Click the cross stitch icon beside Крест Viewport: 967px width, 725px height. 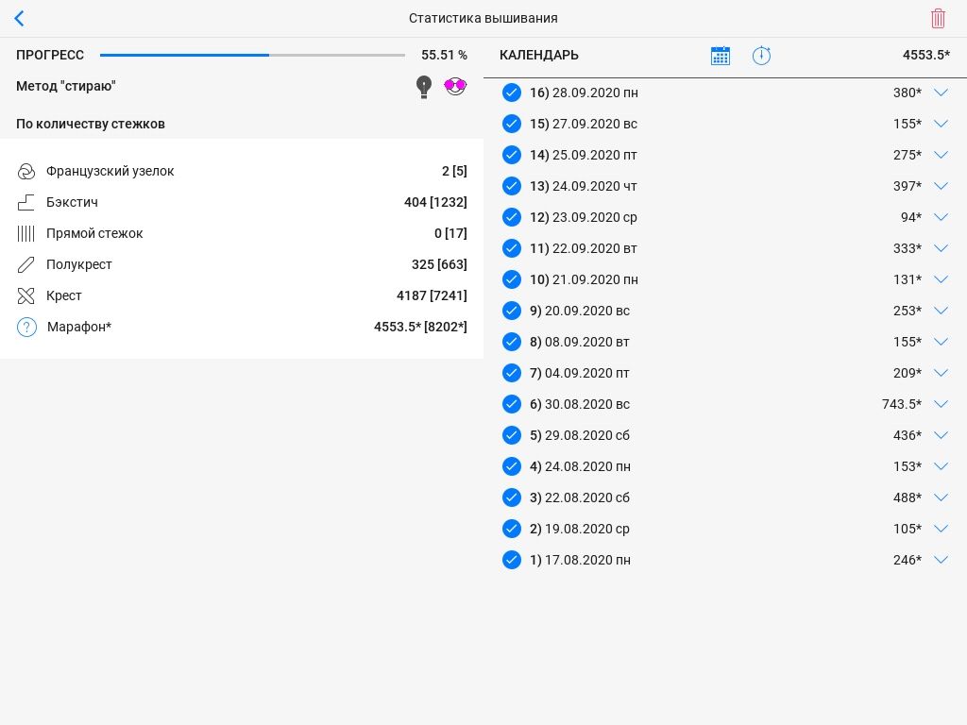pyautogui.click(x=26, y=295)
